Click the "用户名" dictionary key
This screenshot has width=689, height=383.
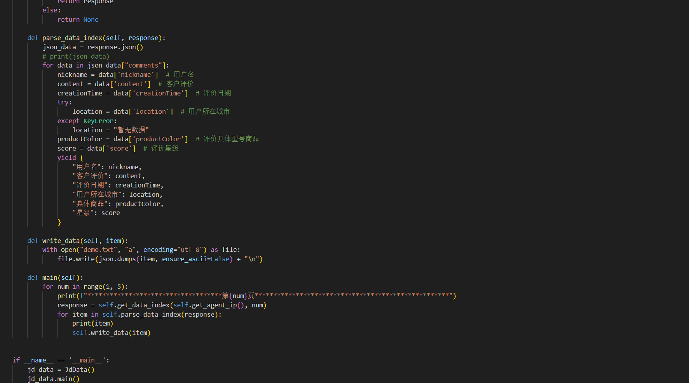coord(87,167)
